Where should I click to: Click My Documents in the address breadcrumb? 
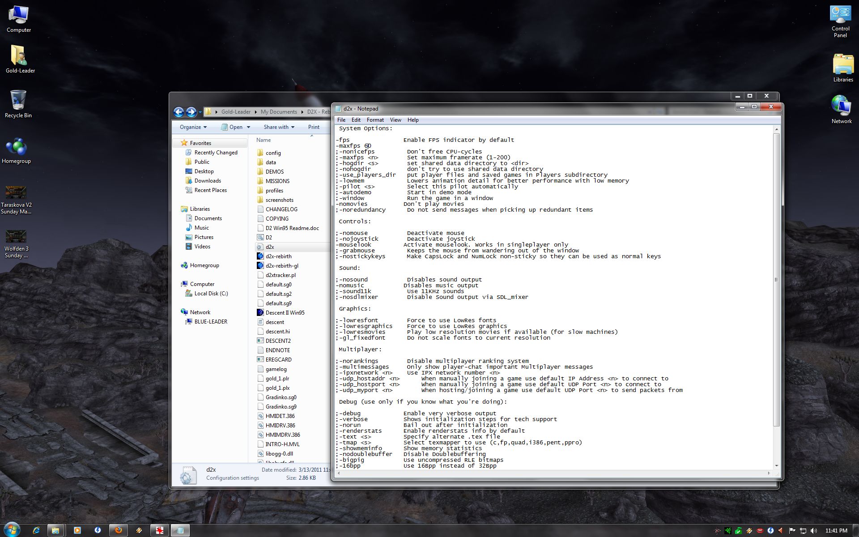(279, 112)
